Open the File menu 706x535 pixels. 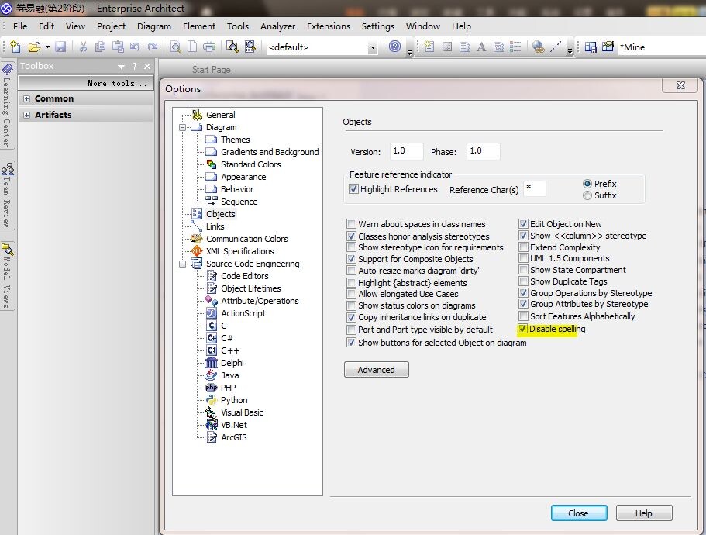click(20, 26)
